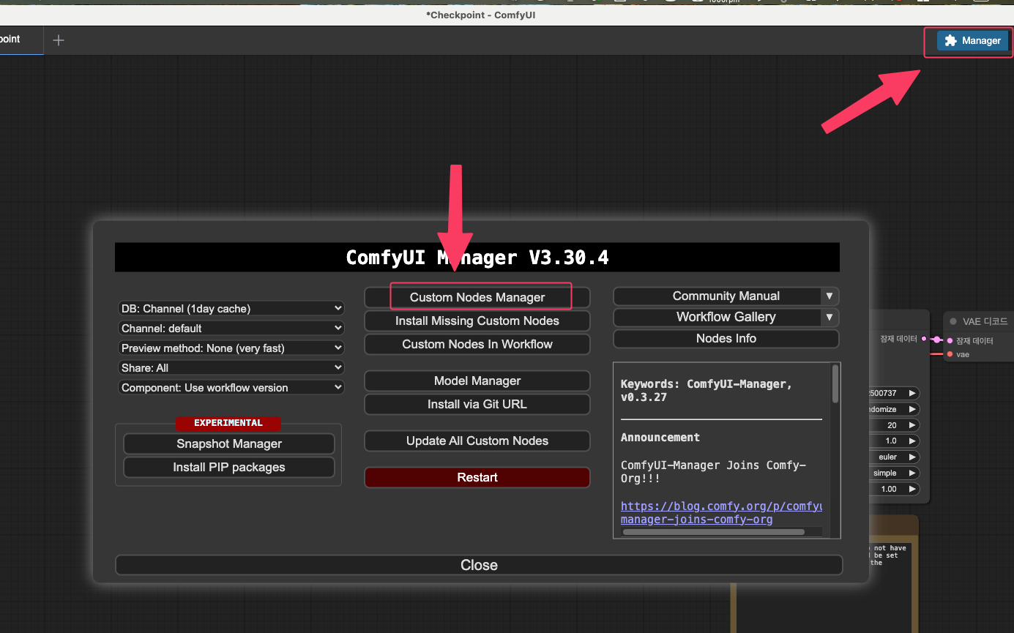The width and height of the screenshot is (1014, 633).
Task: Increase the steps value 20
Action: click(912, 425)
